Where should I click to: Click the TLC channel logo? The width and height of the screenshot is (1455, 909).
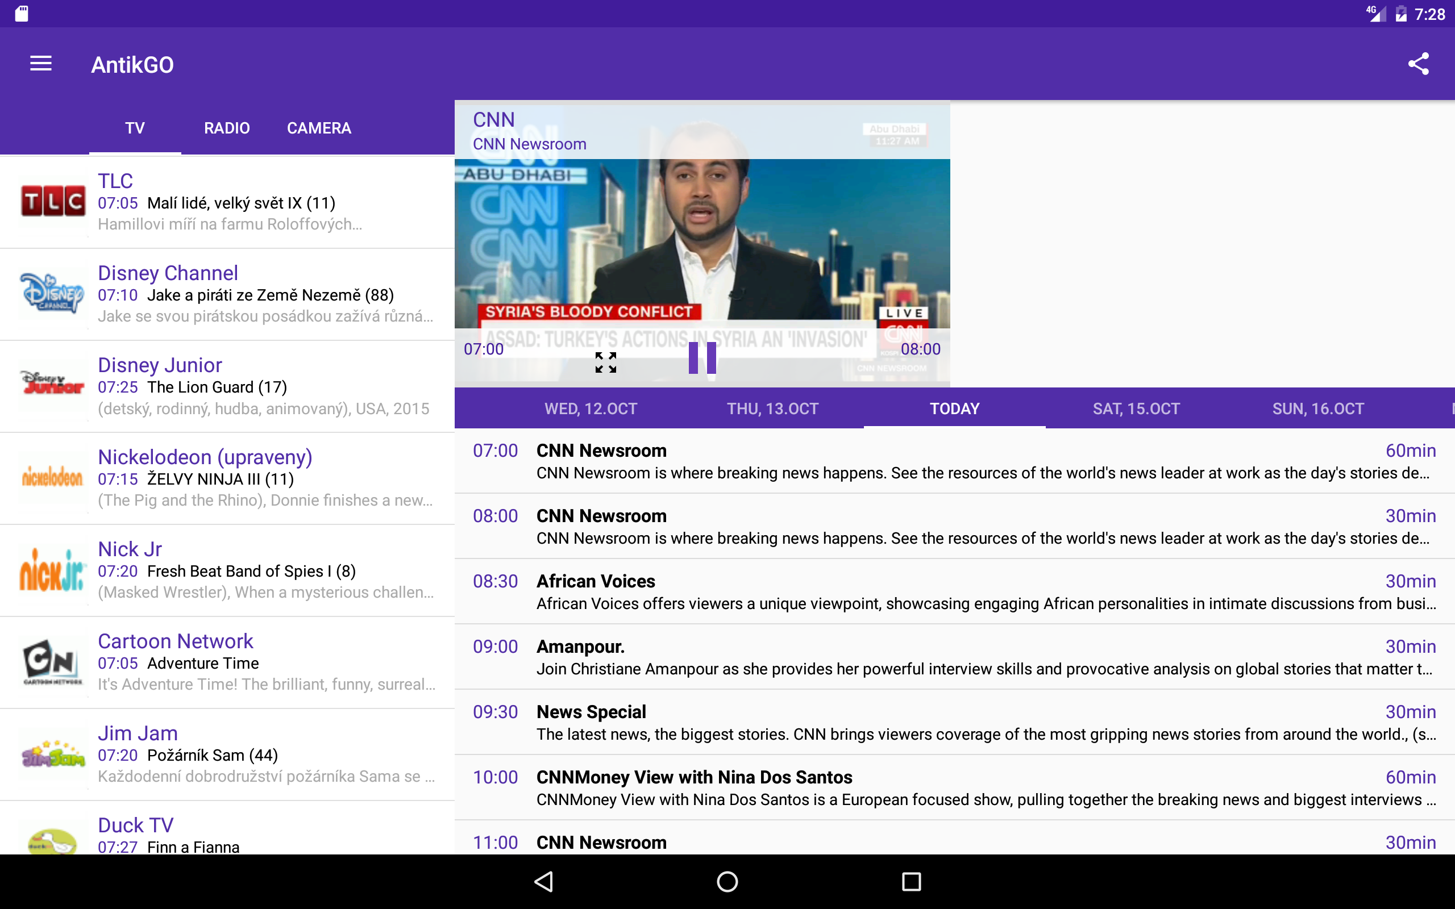coord(53,201)
